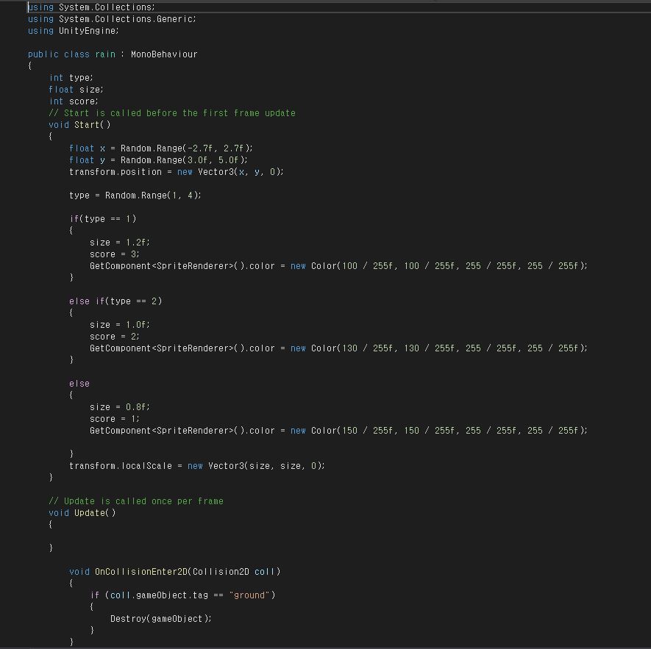651x649 pixels.
Task: Click the 'score = 2;' assignment
Action: (x=115, y=337)
